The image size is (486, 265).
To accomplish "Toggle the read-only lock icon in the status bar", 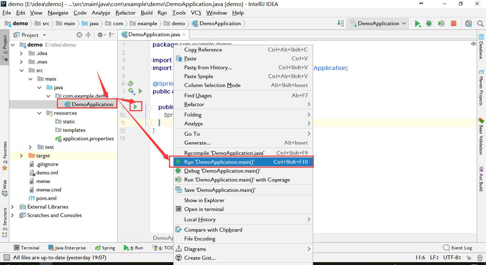I will [x=469, y=258].
